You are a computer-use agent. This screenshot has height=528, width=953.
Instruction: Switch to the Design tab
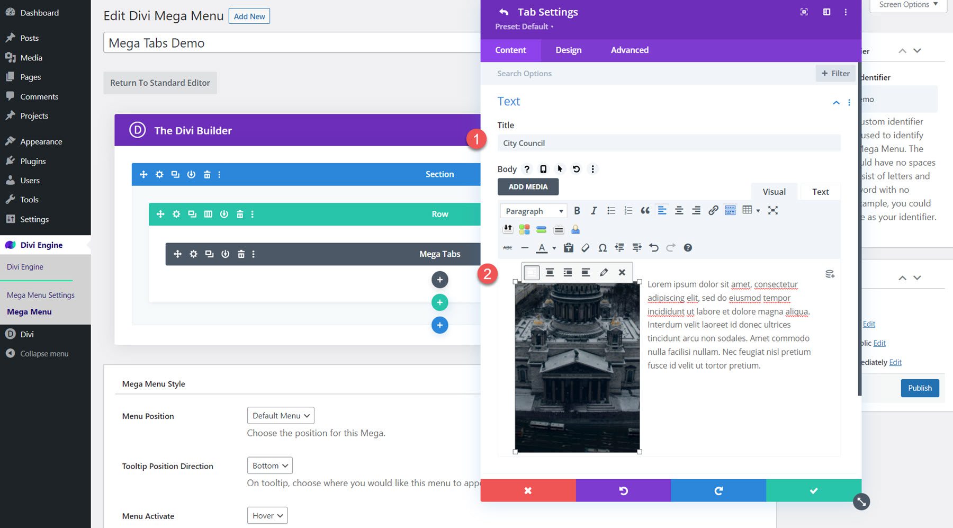[568, 50]
